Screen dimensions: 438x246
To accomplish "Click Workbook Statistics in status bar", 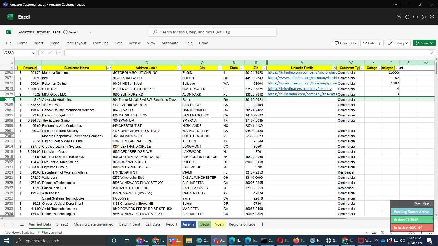I will pyautogui.click(x=20, y=233).
